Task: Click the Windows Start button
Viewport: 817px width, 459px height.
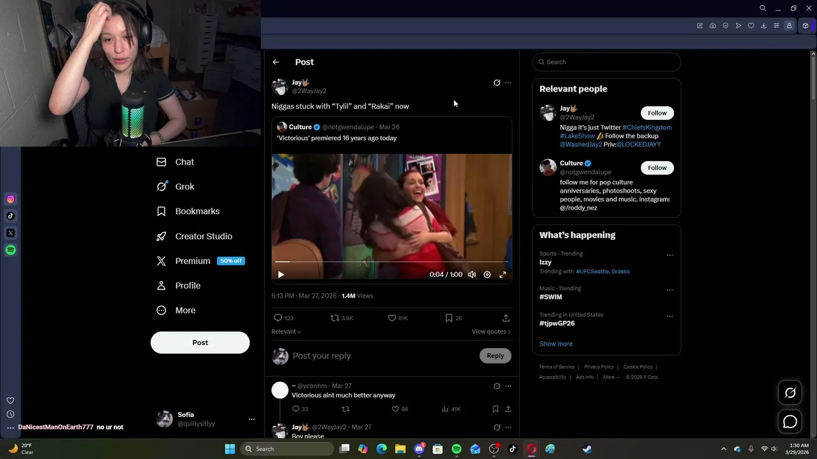Action: (x=230, y=449)
